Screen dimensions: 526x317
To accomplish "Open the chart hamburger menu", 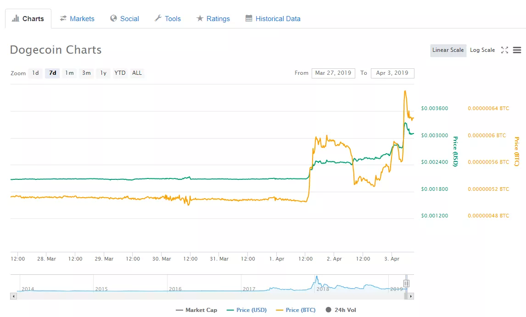I will [517, 50].
